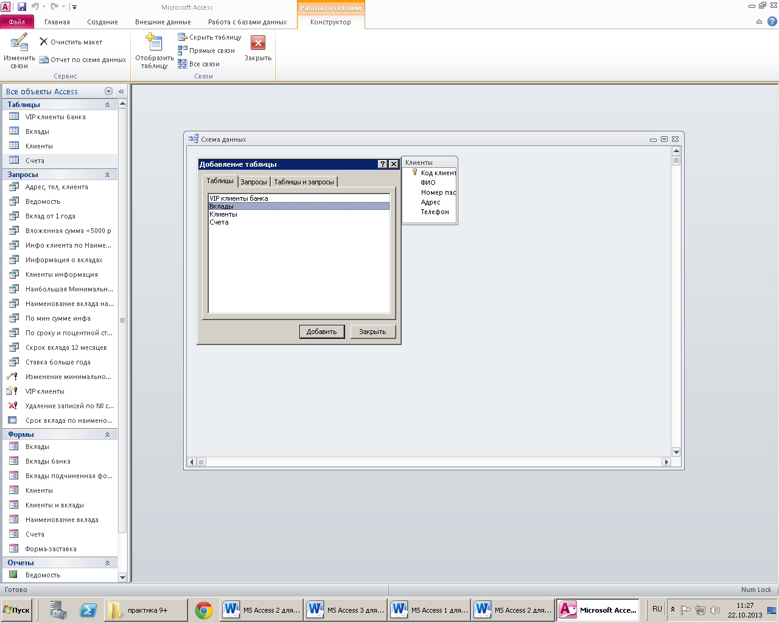This screenshot has height=623, width=779.
Task: Collapse the Запросы group
Action: coord(107,175)
